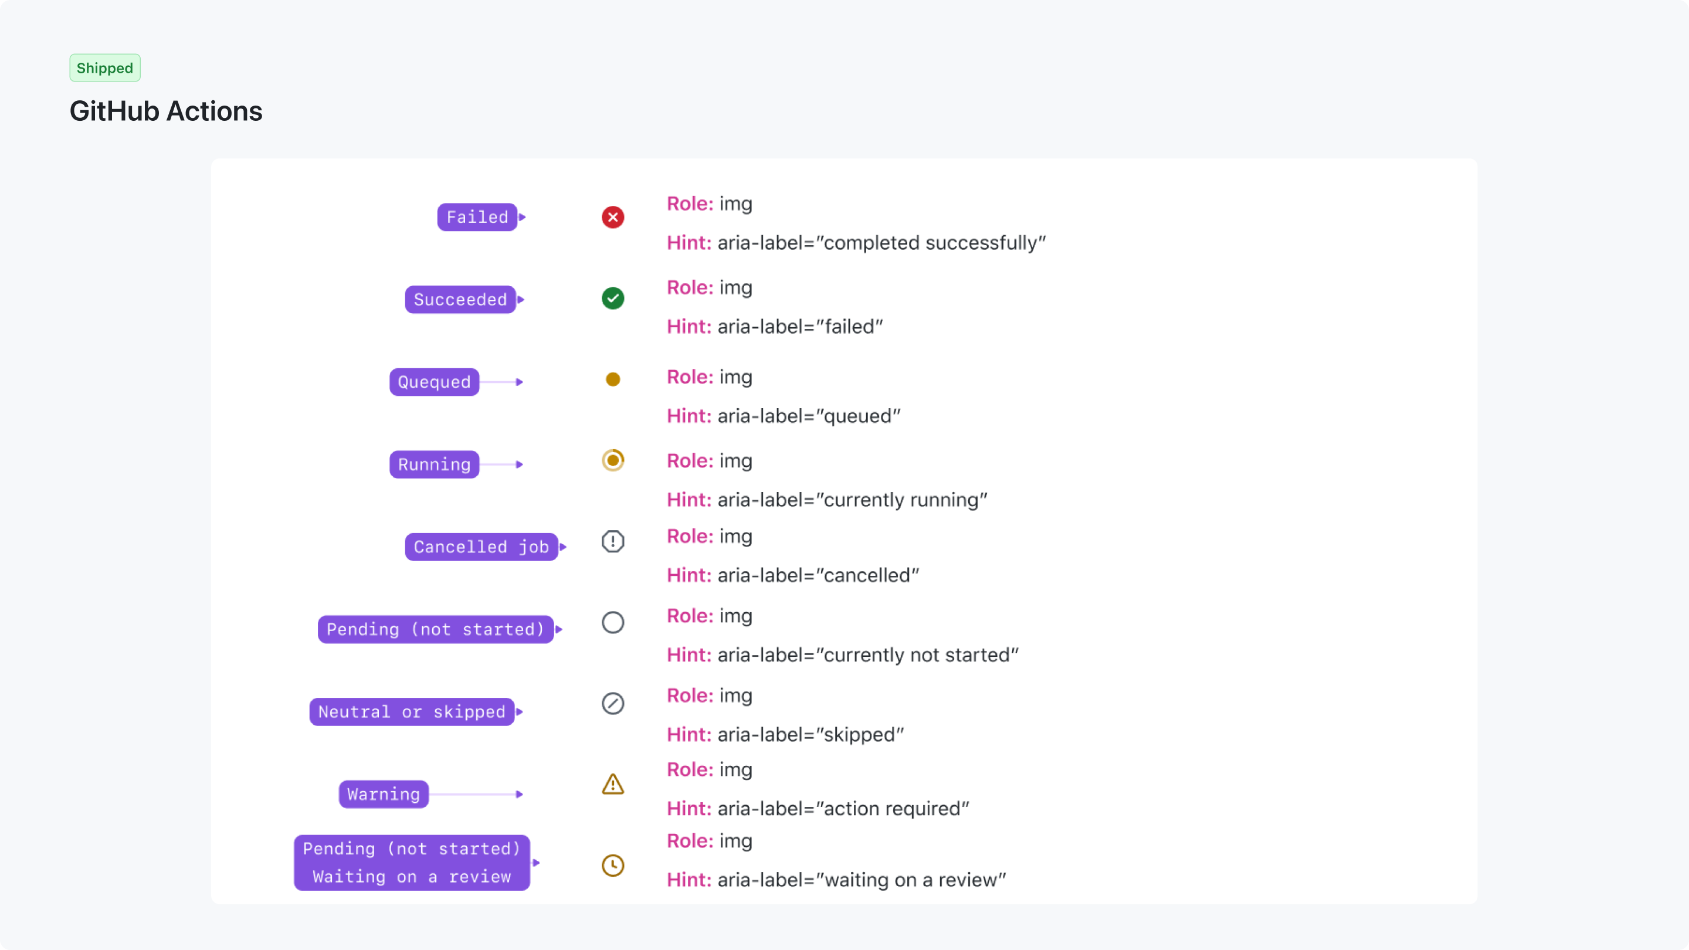Click the empty pending circle icon
Viewport: 1689px width, 950px height.
pyautogui.click(x=612, y=622)
